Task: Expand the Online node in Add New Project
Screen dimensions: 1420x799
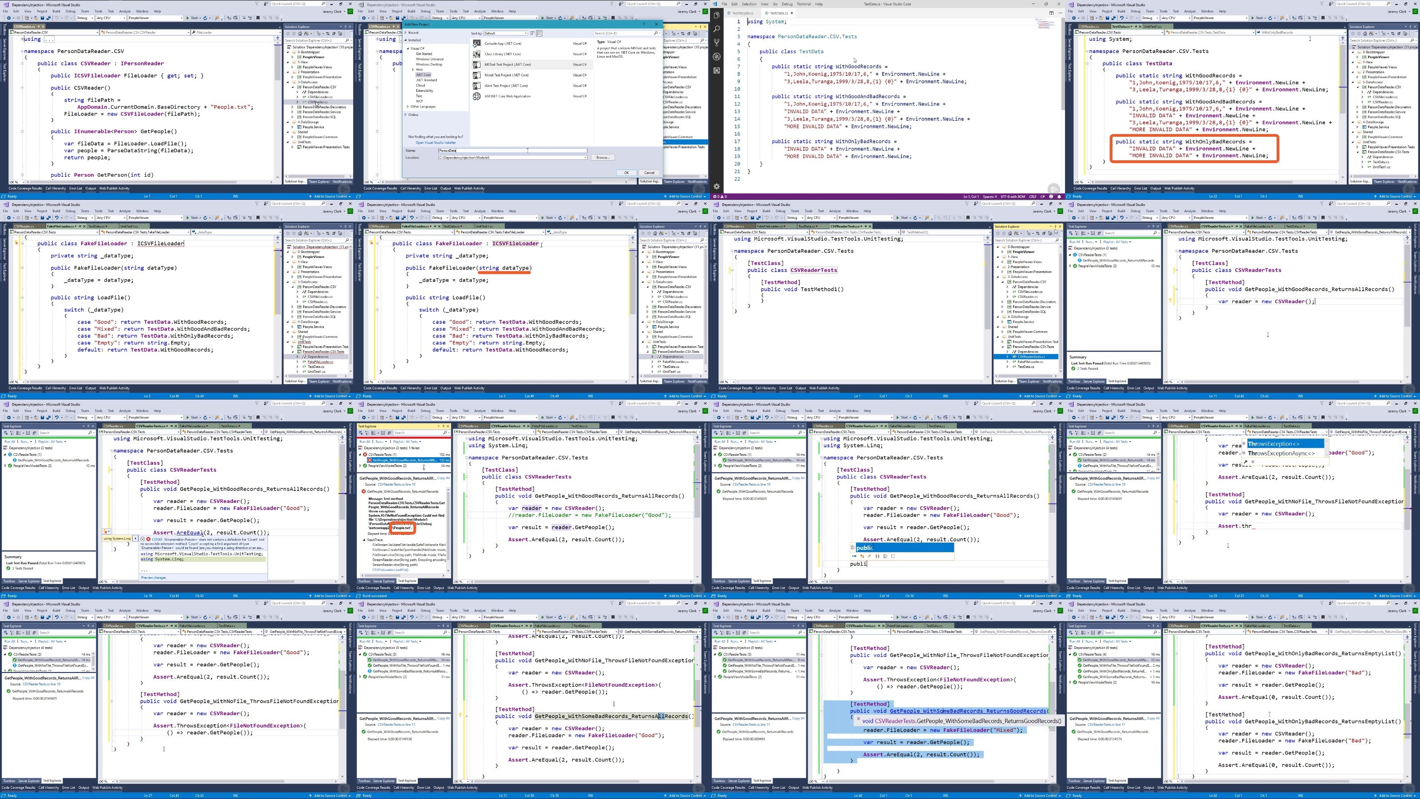Action: coord(406,115)
